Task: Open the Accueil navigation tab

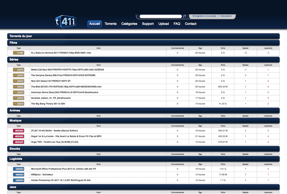Action: (95, 24)
